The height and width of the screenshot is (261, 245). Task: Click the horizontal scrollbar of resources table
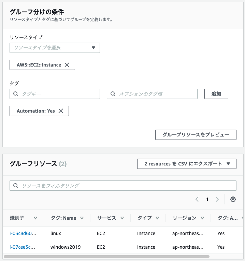click(x=106, y=257)
